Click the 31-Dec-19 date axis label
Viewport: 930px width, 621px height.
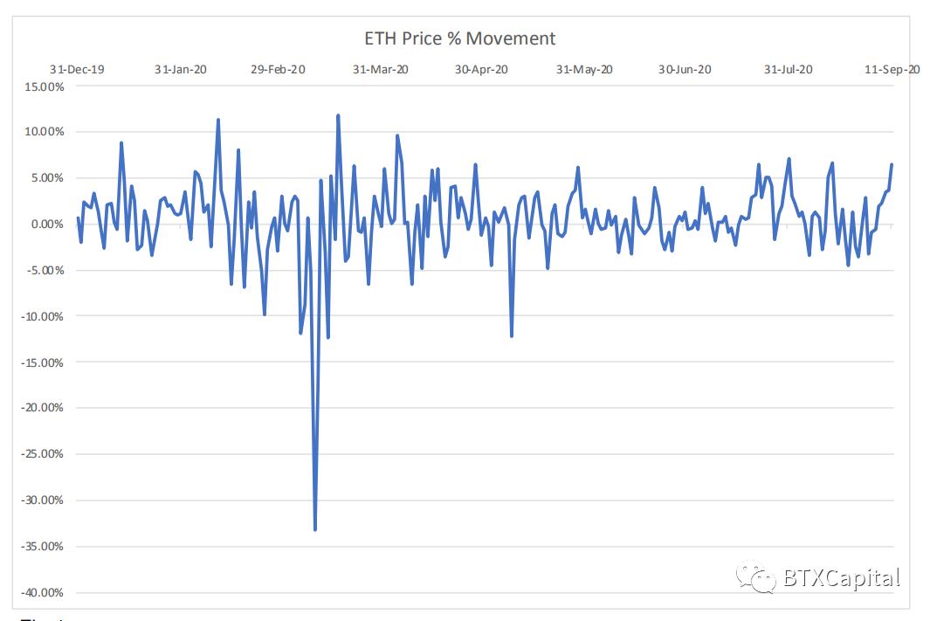click(77, 69)
